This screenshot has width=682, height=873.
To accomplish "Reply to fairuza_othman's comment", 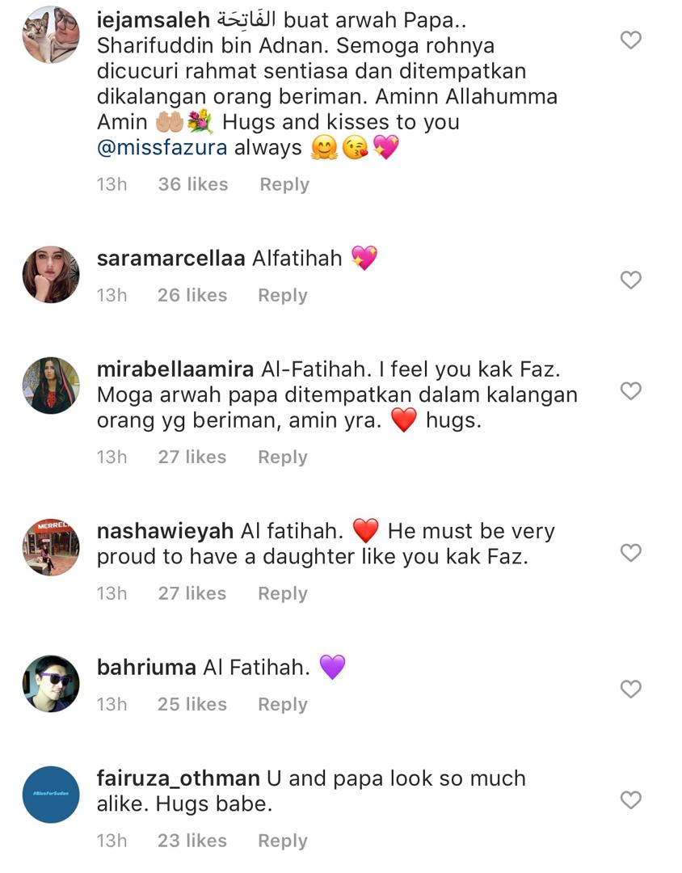I will (x=283, y=841).
